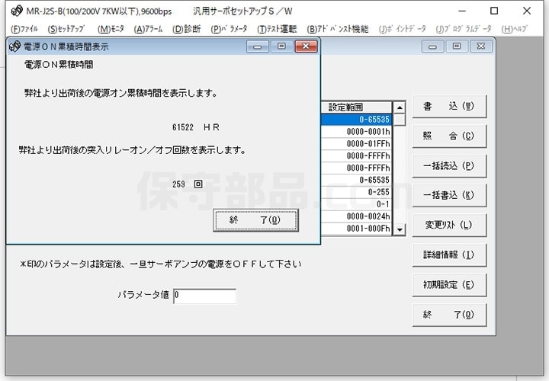The height and width of the screenshot is (381, 549).
Task: Open the テスト運転 (T) test operation menu
Action: (277, 29)
